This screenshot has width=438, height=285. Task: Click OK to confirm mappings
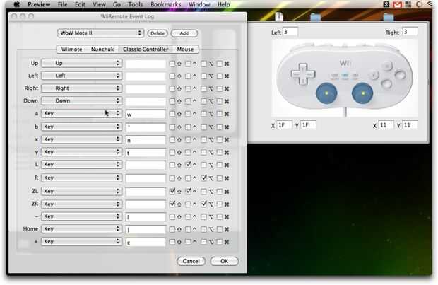click(x=225, y=261)
